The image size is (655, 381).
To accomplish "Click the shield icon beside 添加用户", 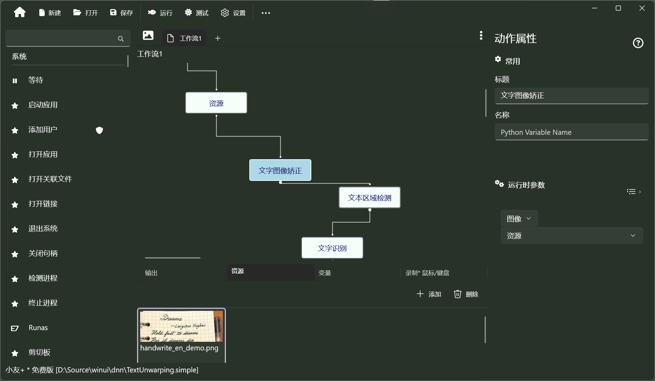I will [x=99, y=131].
